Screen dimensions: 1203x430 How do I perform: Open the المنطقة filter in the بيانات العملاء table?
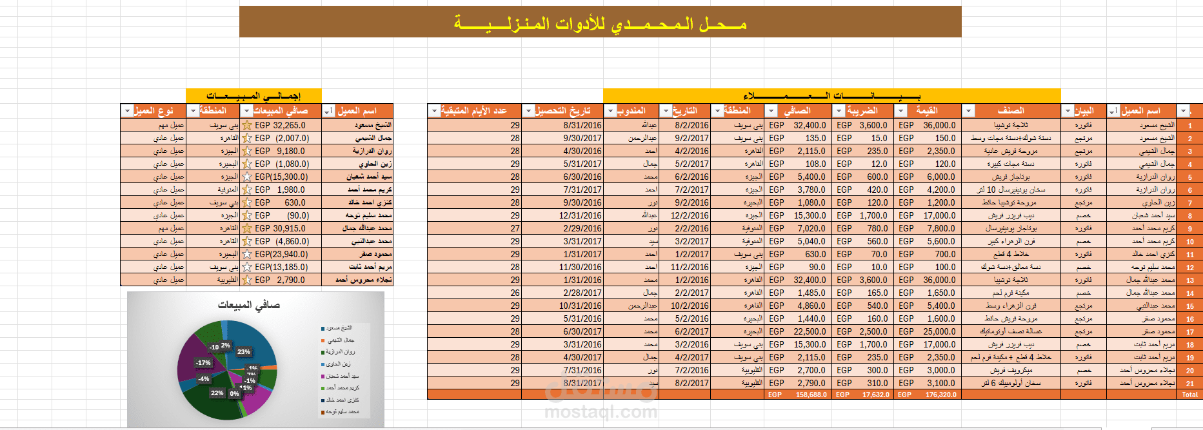[x=716, y=112]
